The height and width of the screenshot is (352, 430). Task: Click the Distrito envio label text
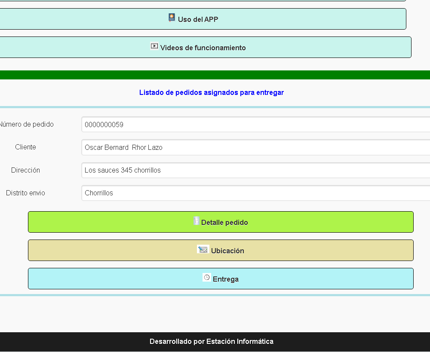point(25,193)
